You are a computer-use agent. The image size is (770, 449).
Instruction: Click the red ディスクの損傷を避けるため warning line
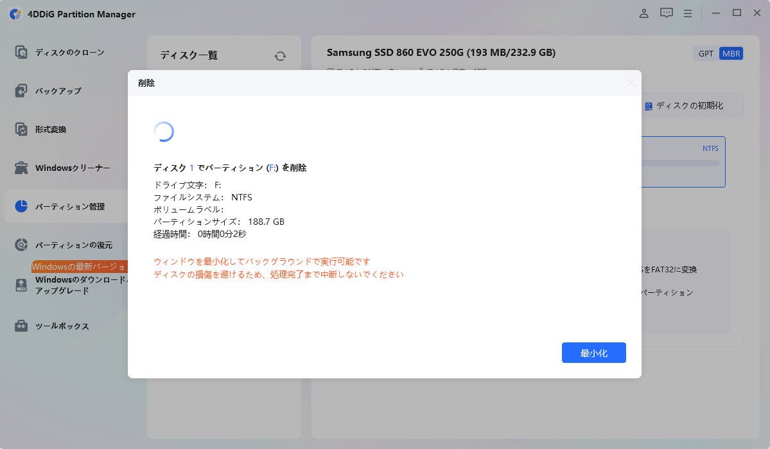pos(279,274)
